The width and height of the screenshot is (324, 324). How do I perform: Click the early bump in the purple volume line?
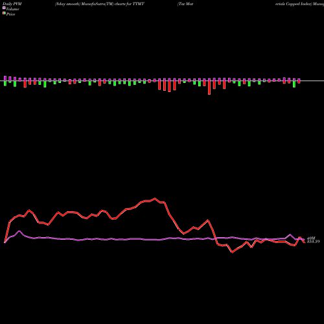(19, 231)
